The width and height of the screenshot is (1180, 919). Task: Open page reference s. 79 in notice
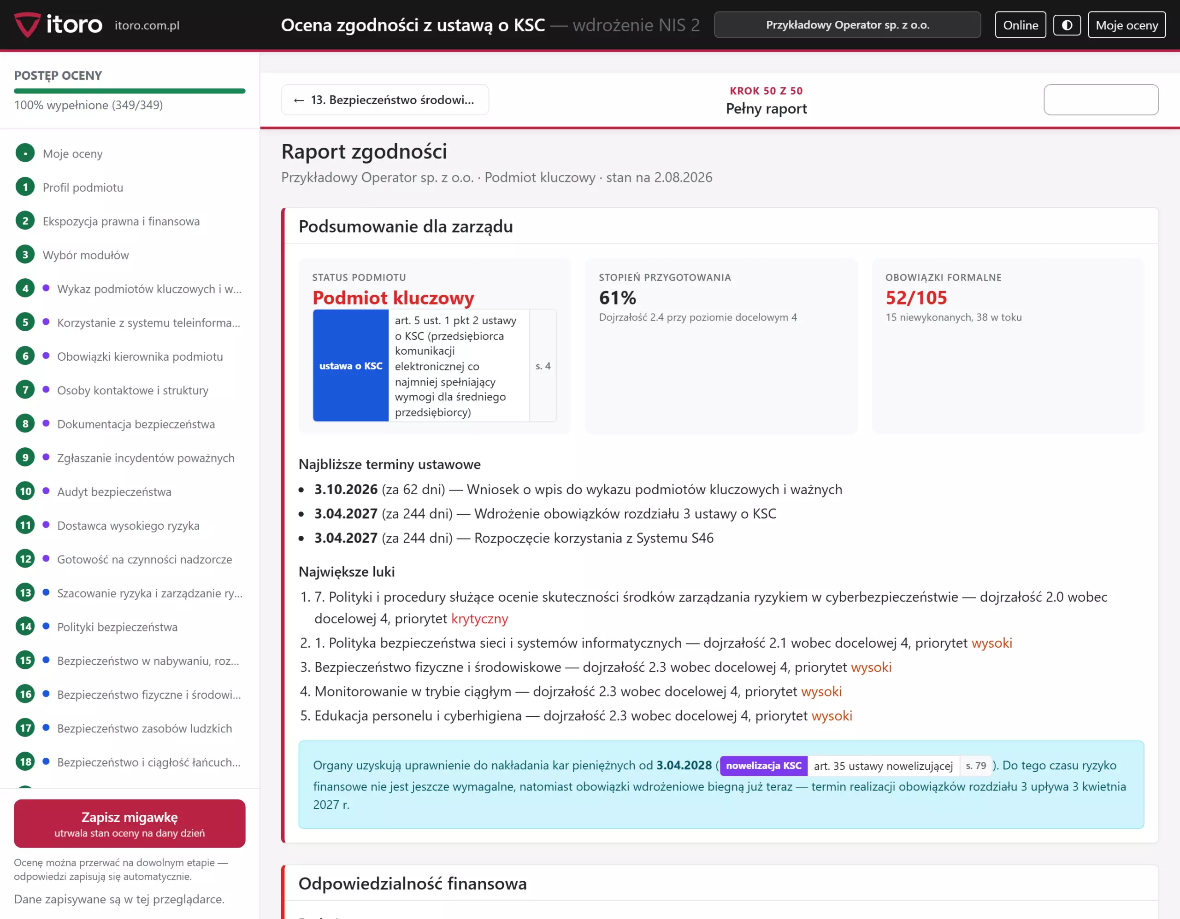976,766
